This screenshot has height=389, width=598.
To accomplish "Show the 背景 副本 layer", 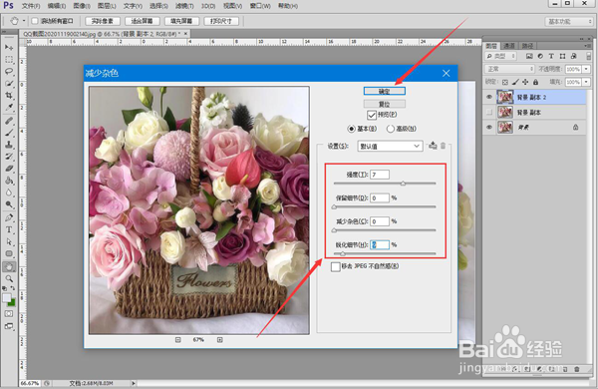I will [489, 113].
